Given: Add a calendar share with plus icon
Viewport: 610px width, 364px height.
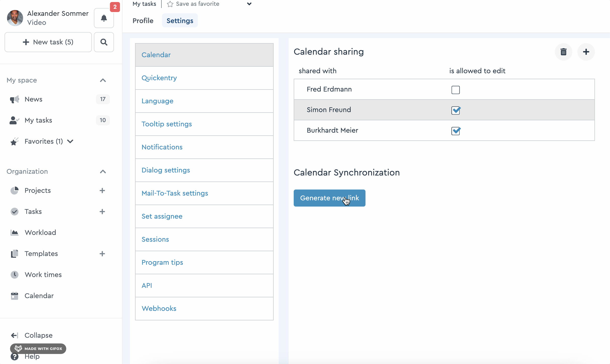Looking at the screenshot, I should coord(586,52).
